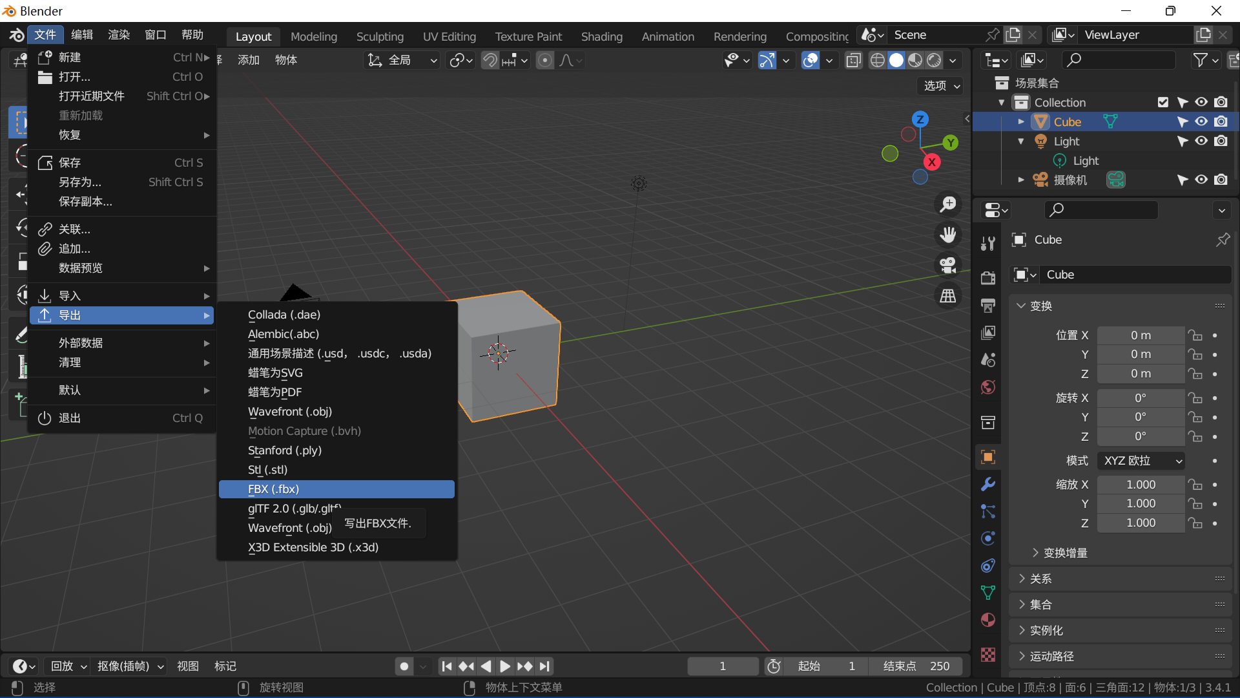Open the World properties tab icon
The width and height of the screenshot is (1240, 698).
[x=987, y=387]
